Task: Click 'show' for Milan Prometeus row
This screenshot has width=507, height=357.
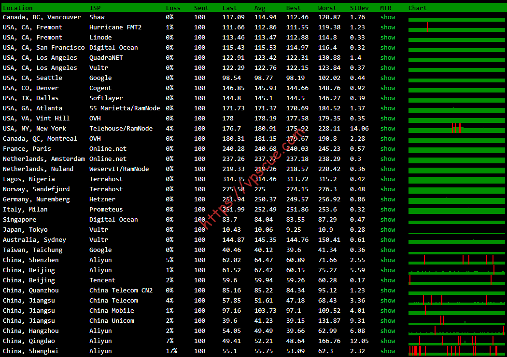Action: click(x=388, y=209)
